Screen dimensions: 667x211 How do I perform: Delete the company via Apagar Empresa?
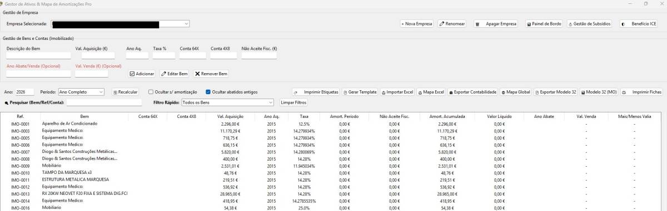pyautogui.click(x=496, y=24)
